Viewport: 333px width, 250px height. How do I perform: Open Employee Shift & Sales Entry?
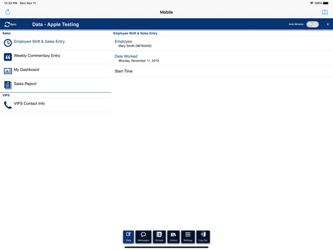55,43
